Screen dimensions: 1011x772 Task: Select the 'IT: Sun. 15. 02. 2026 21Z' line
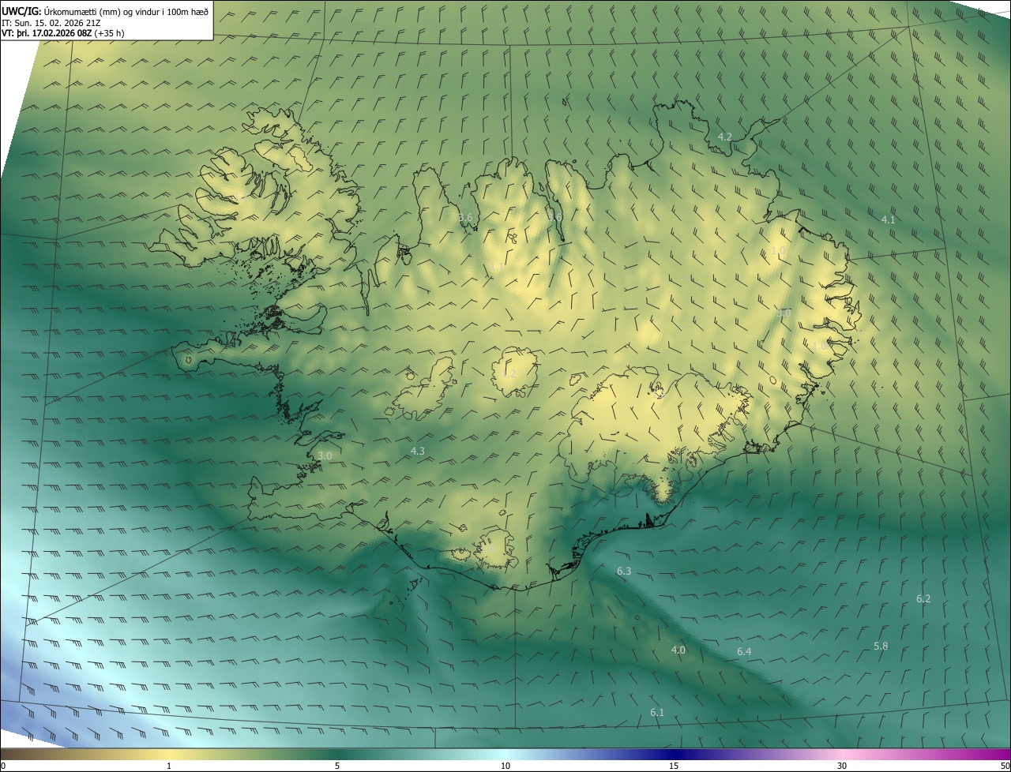(x=52, y=22)
